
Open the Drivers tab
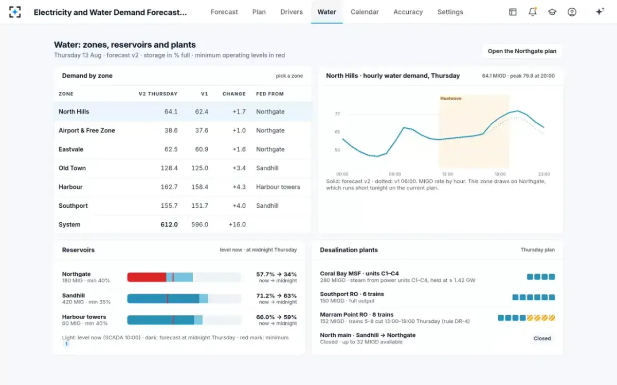click(x=292, y=12)
